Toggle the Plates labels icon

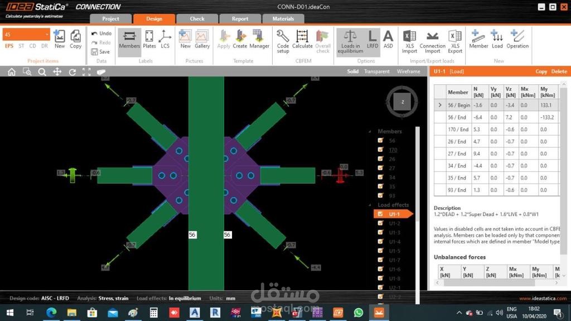click(149, 39)
